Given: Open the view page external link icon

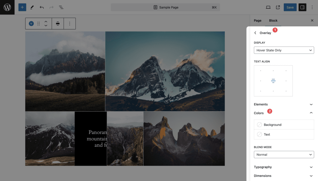Looking at the screenshot, I should coord(278,7).
